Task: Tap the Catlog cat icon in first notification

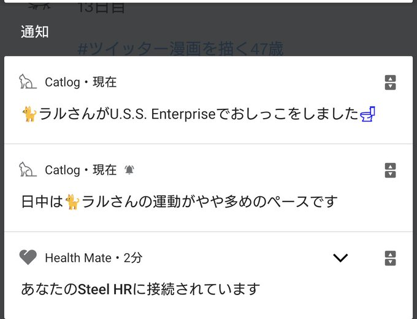Action: click(28, 82)
